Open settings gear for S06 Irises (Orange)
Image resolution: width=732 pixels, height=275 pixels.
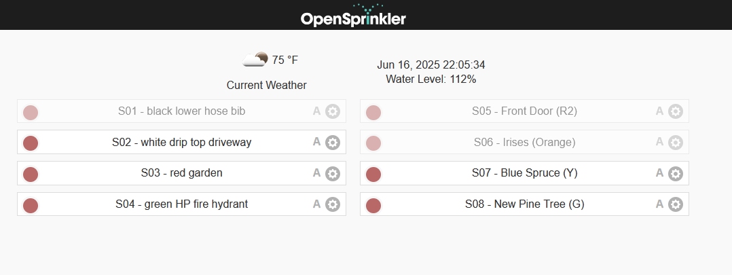[x=676, y=143]
